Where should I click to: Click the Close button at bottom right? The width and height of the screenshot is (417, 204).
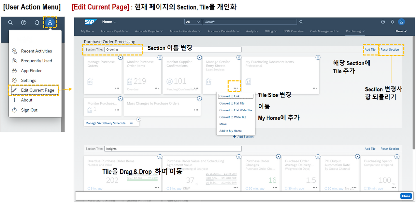[406, 196]
